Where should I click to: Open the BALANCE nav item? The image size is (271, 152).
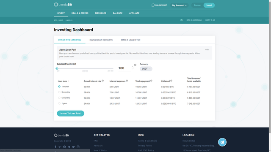coord(118,13)
